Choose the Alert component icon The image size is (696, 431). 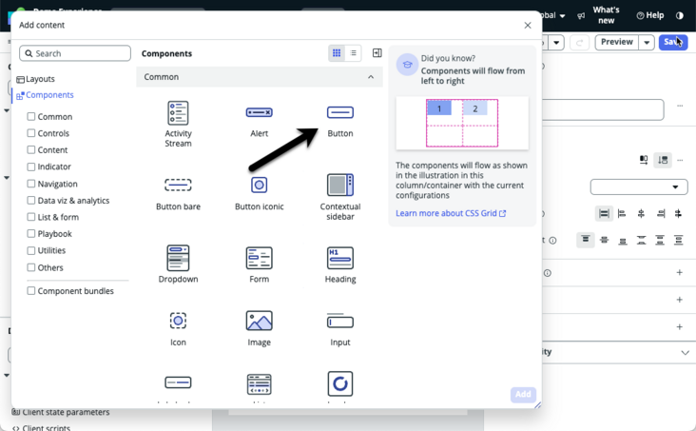pos(260,112)
